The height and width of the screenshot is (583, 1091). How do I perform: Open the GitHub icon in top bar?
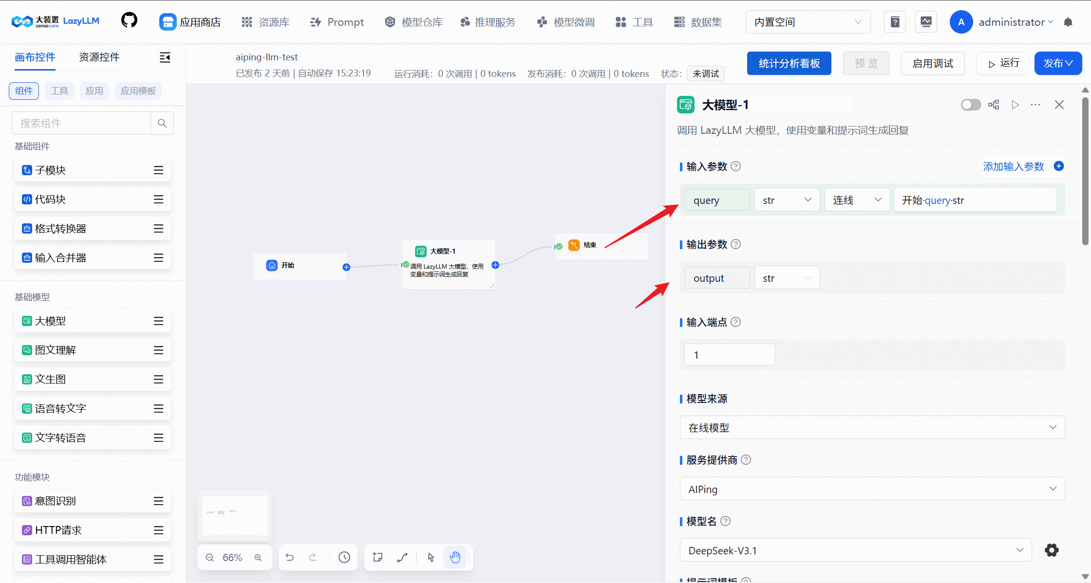129,20
